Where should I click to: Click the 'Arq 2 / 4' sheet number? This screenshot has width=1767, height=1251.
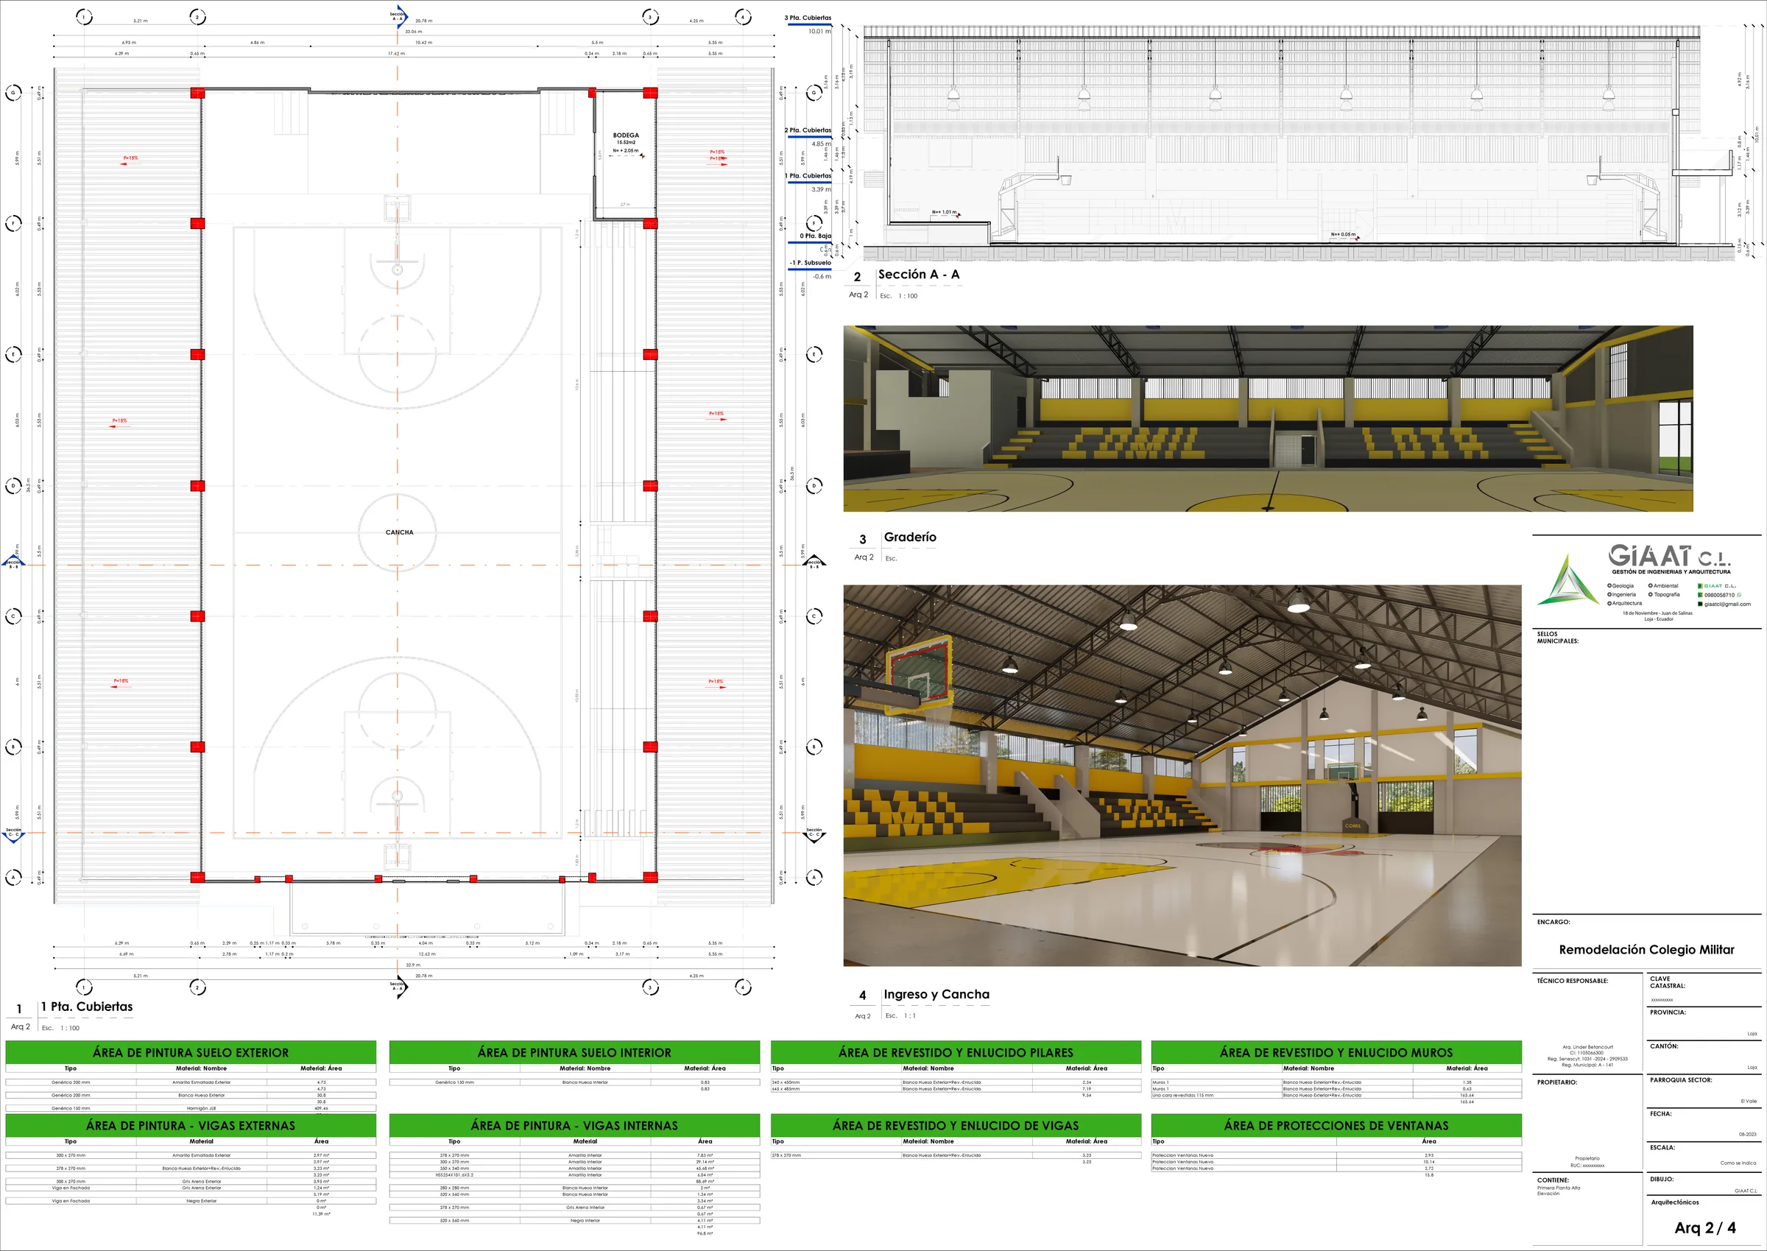[x=1705, y=1228]
